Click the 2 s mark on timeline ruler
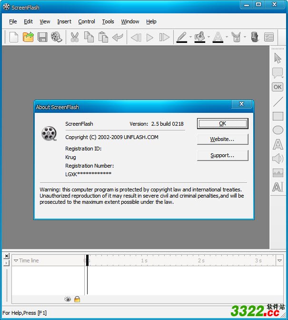Image resolution: width=288 pixels, height=320 pixels. coord(201,260)
